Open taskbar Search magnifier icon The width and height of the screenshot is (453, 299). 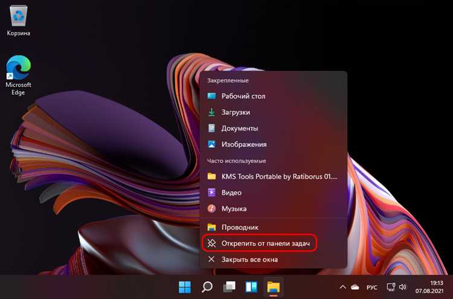click(x=207, y=287)
